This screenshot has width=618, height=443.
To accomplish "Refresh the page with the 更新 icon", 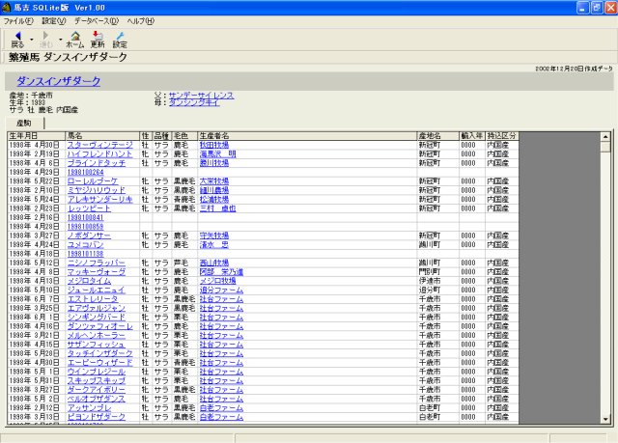I will (x=98, y=40).
